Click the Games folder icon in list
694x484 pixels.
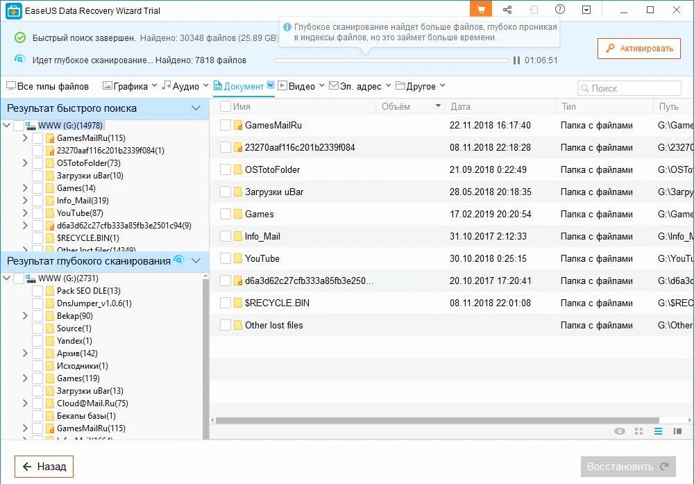[237, 214]
